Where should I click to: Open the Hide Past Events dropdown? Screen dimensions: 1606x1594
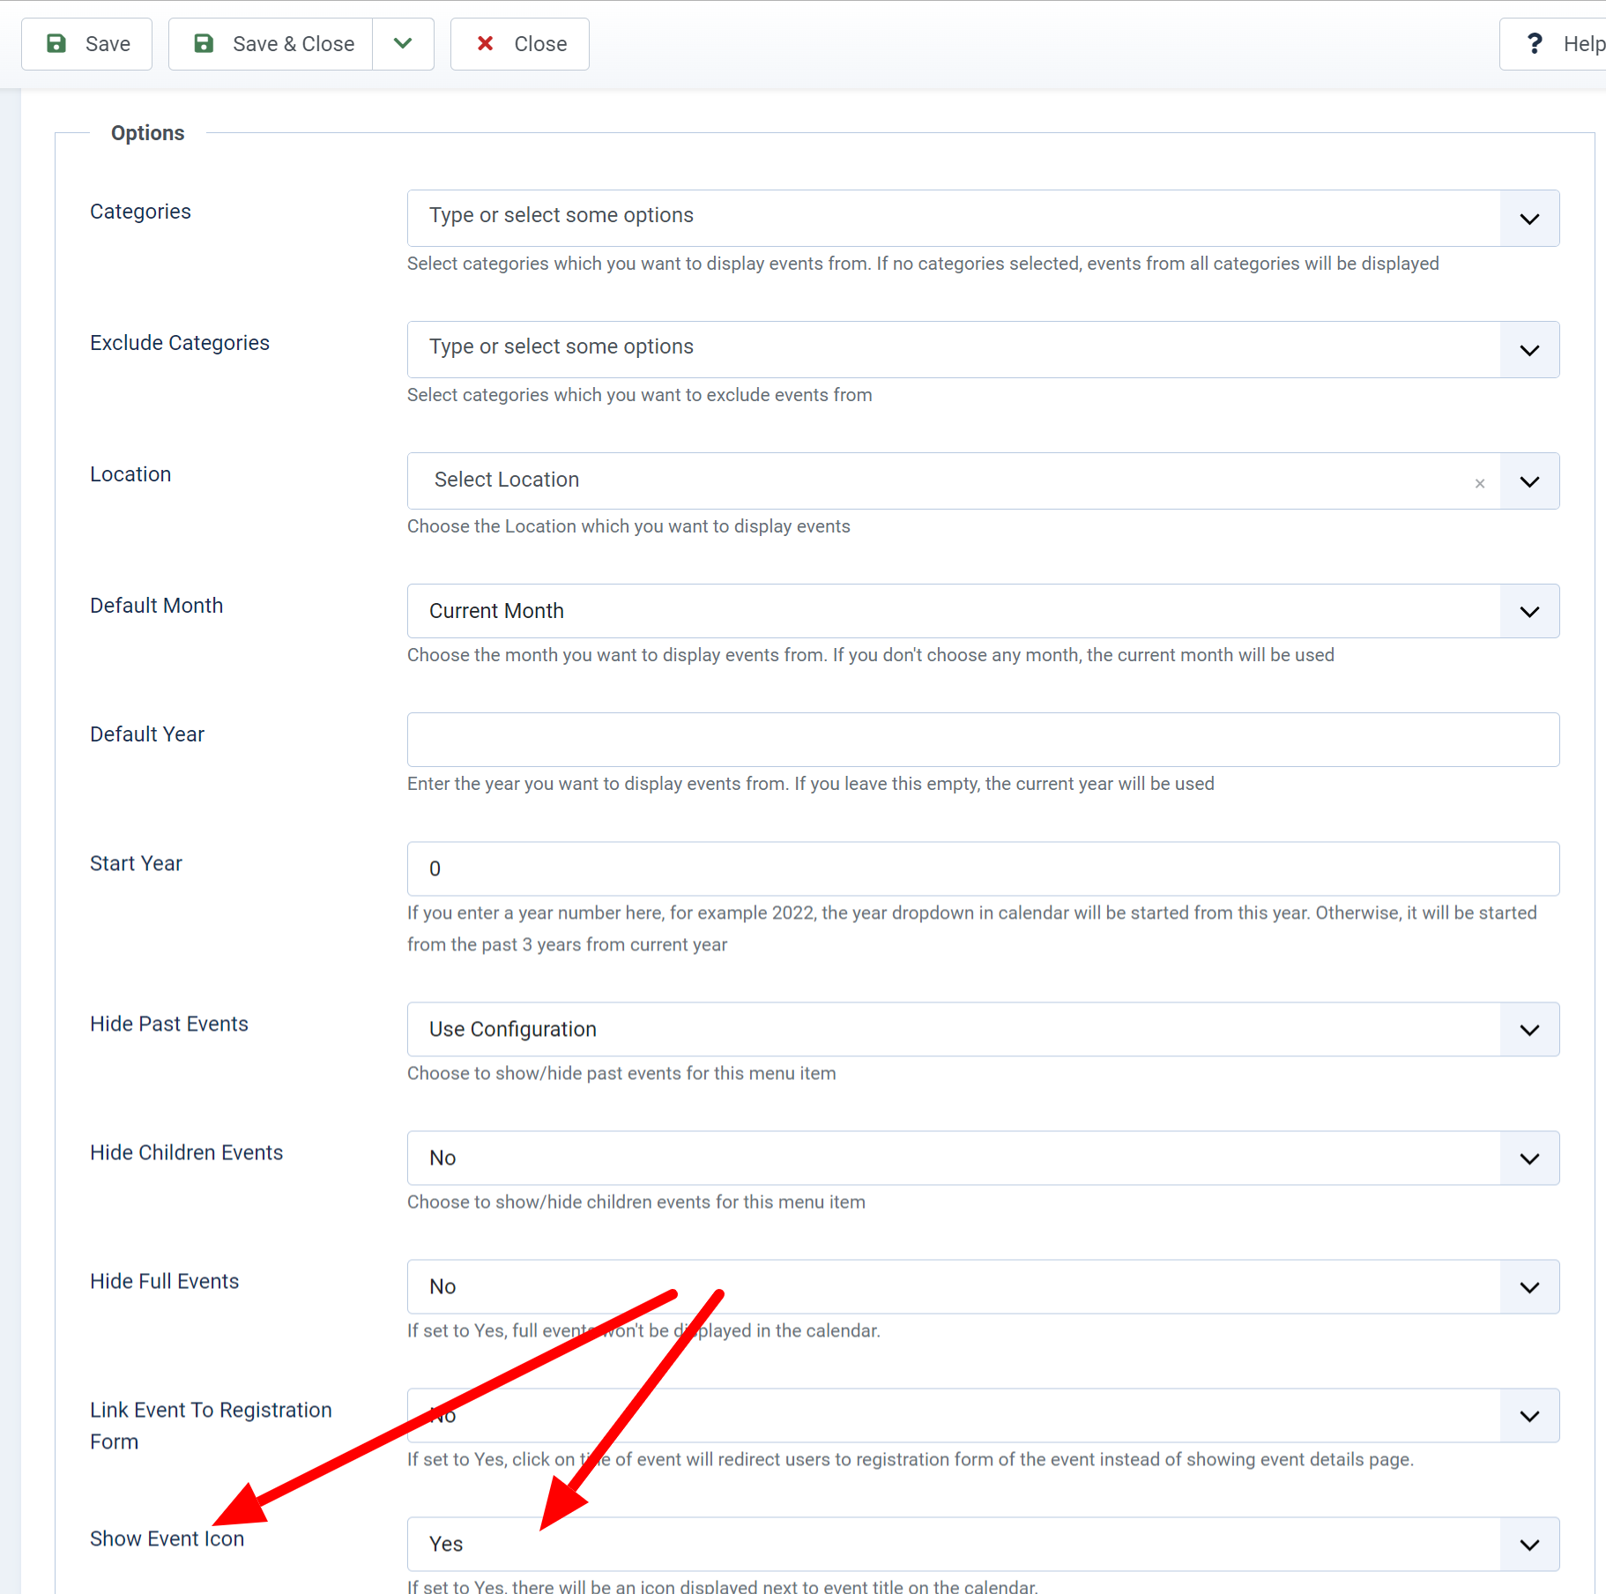pyautogui.click(x=952, y=1029)
